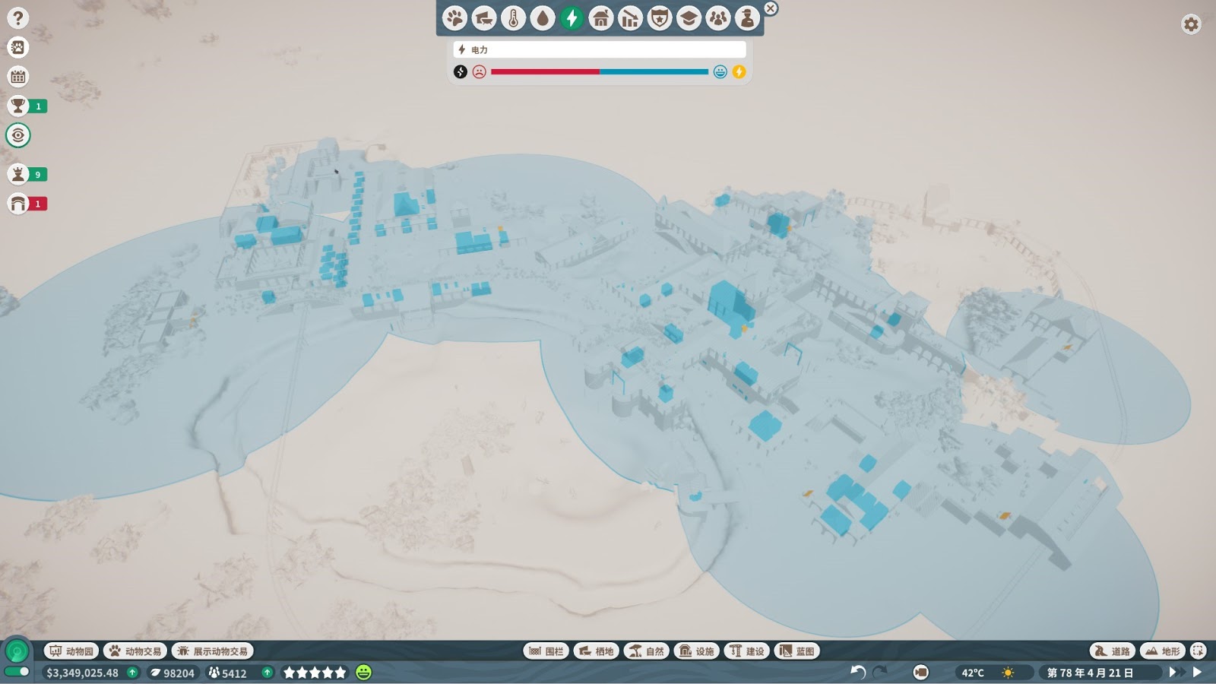Open the 道路 paths tool
The width and height of the screenshot is (1216, 684).
[x=1112, y=651]
